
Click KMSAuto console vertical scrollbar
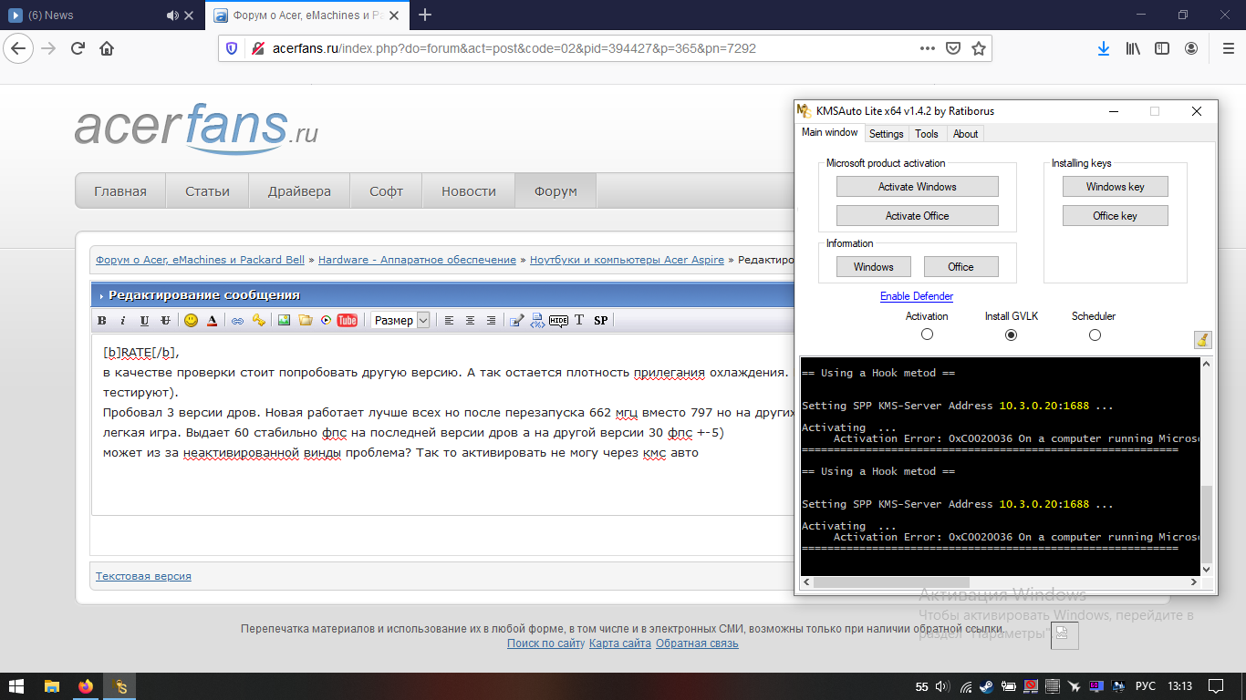point(1207,524)
